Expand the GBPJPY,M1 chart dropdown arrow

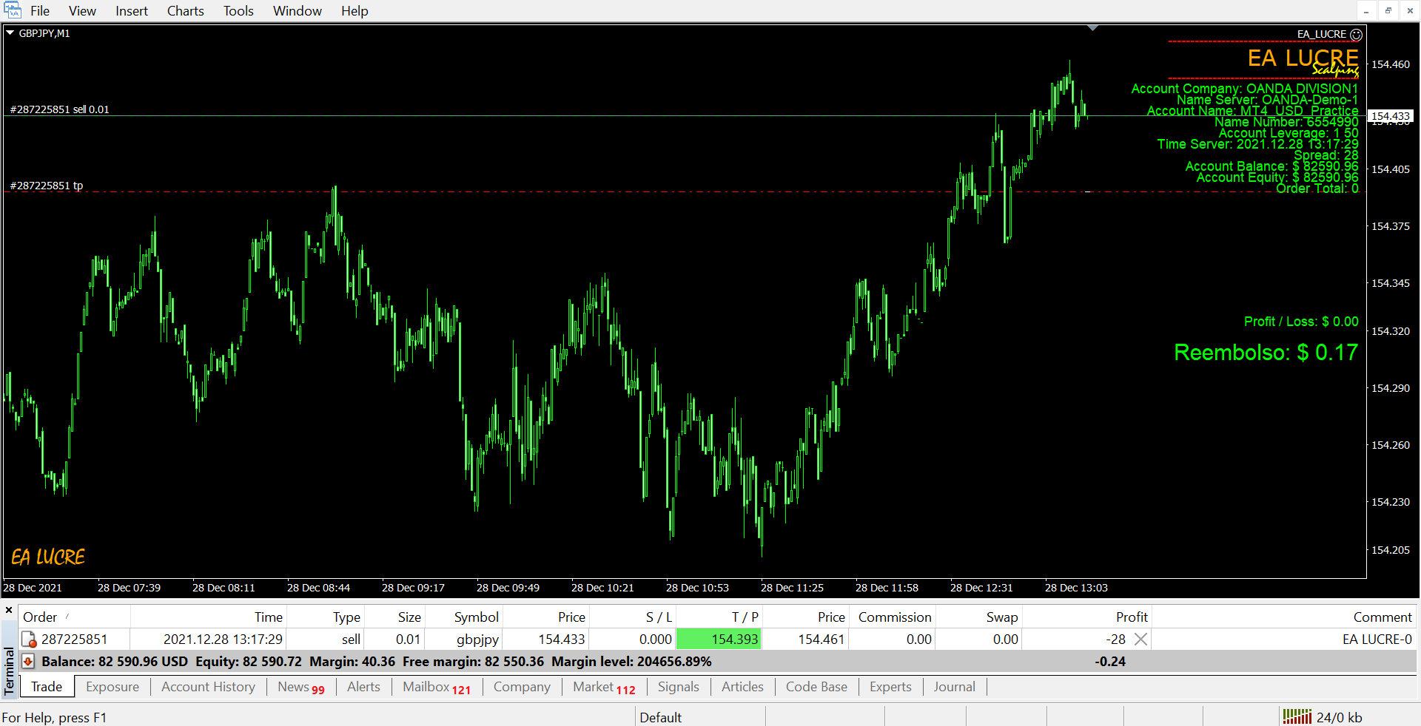click(x=10, y=33)
